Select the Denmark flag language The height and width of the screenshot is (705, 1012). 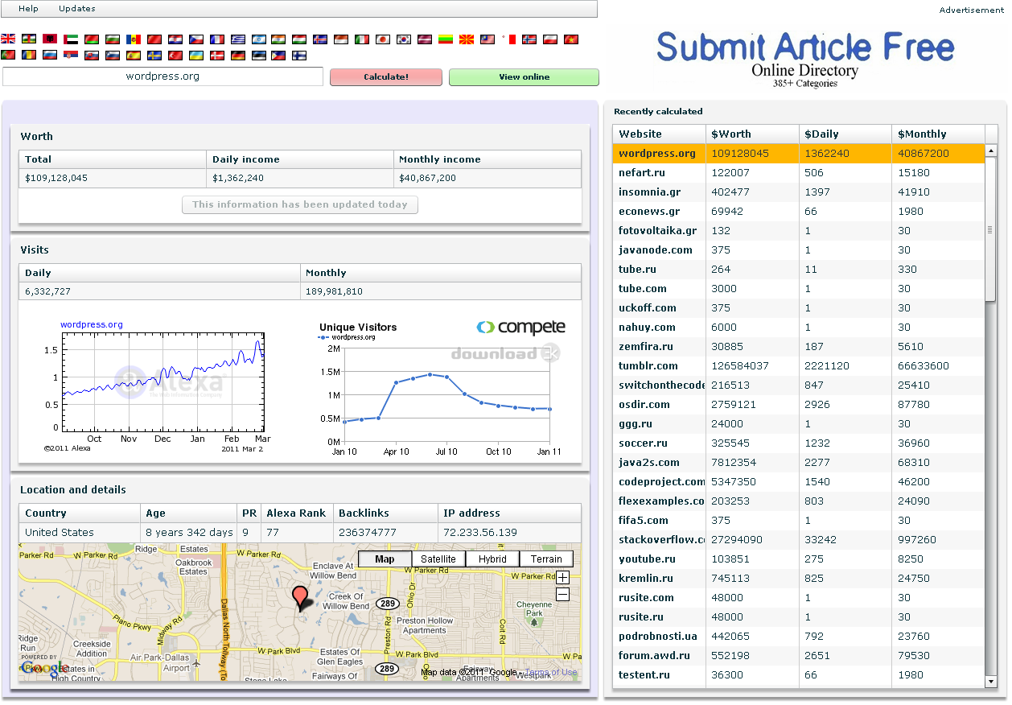[217, 56]
